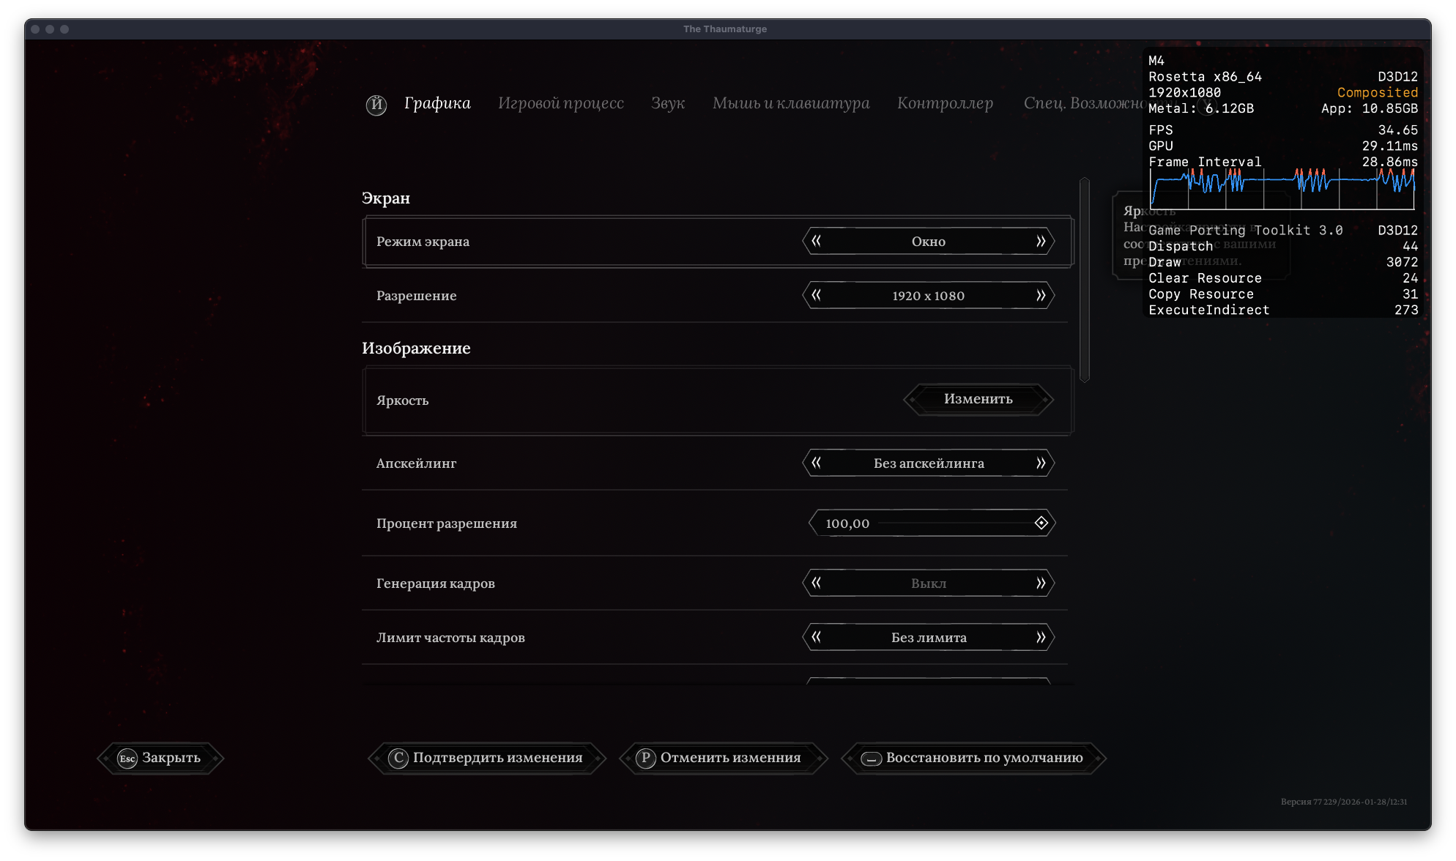This screenshot has height=861, width=1456.
Task: Click the Й key icon before Графика
Action: coord(376,105)
